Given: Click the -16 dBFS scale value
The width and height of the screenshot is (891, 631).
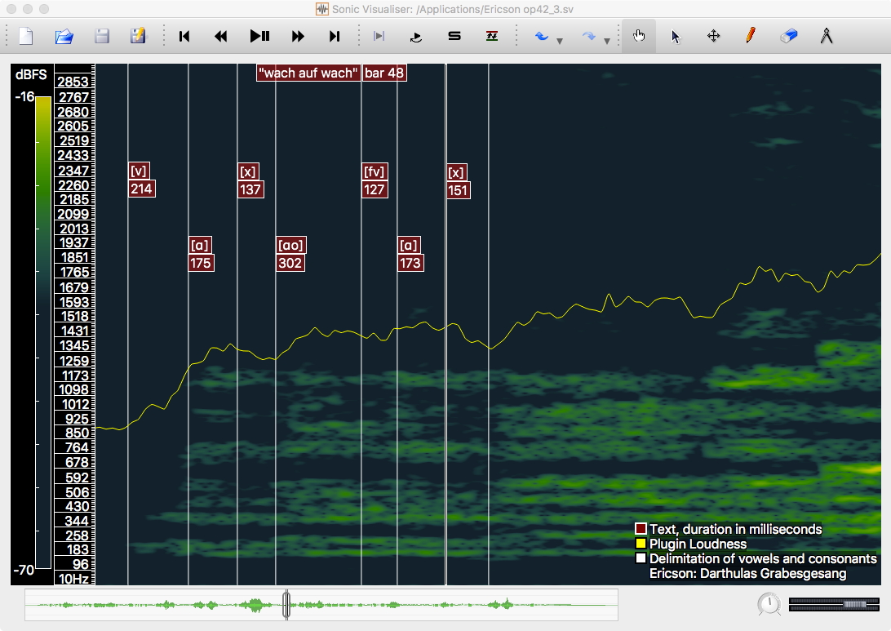Looking at the screenshot, I should coord(24,96).
